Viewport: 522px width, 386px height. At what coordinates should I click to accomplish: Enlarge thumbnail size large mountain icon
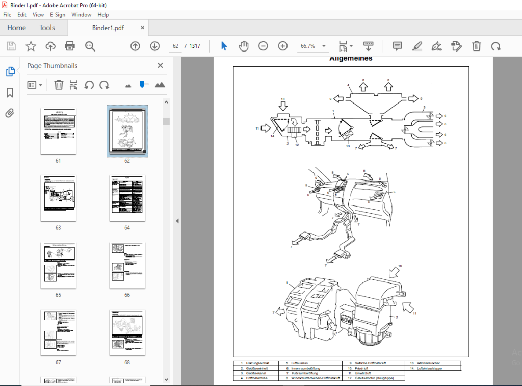(160, 85)
